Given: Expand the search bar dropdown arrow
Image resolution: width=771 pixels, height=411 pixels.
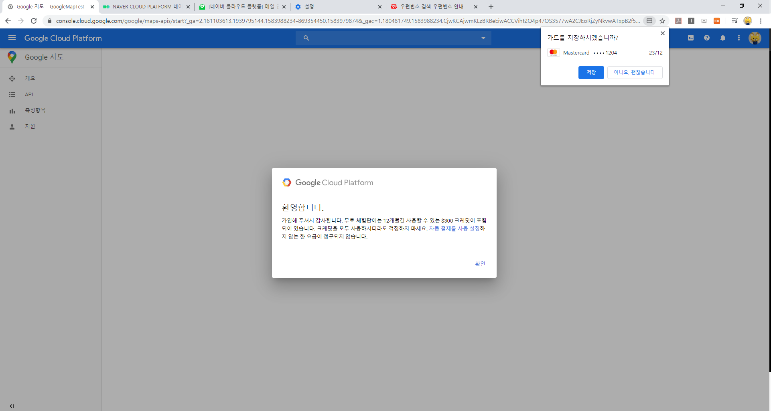Looking at the screenshot, I should [x=483, y=38].
